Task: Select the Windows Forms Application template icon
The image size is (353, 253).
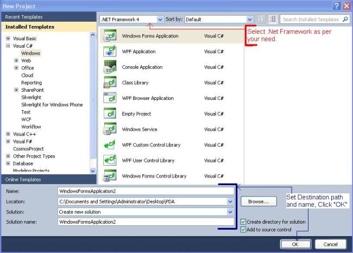Action: (x=110, y=36)
